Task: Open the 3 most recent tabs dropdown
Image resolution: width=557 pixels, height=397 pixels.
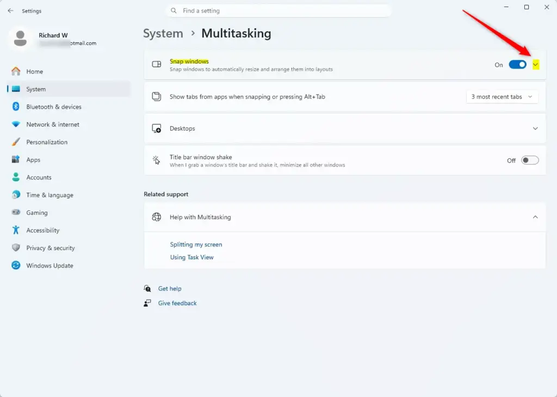Action: pos(502,97)
